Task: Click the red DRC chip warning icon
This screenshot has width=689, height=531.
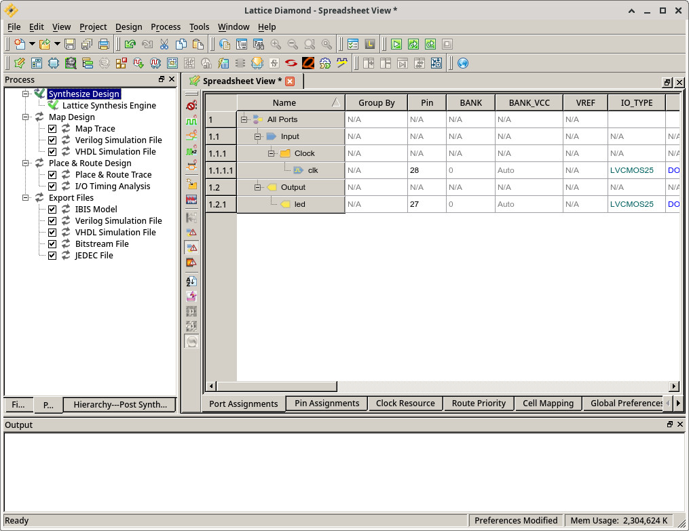Action: pos(191,263)
